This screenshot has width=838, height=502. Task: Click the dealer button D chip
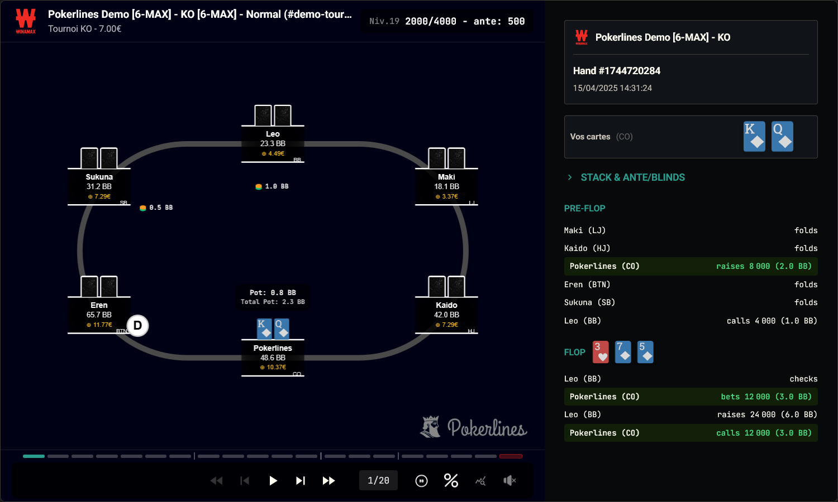[137, 325]
